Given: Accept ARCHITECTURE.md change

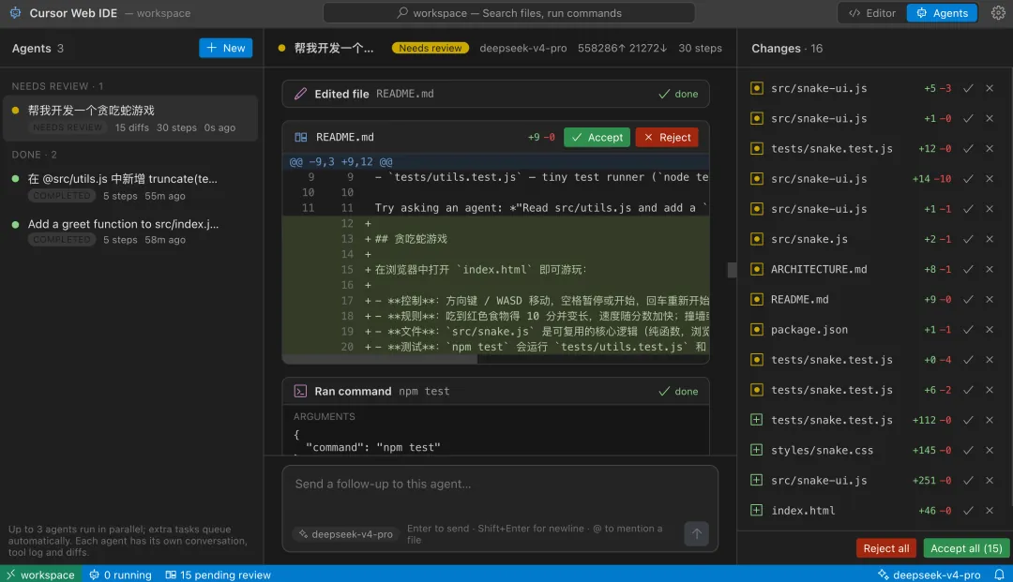Looking at the screenshot, I should coord(968,269).
